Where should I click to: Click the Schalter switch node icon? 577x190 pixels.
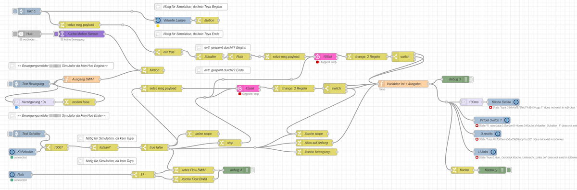pos(199,56)
